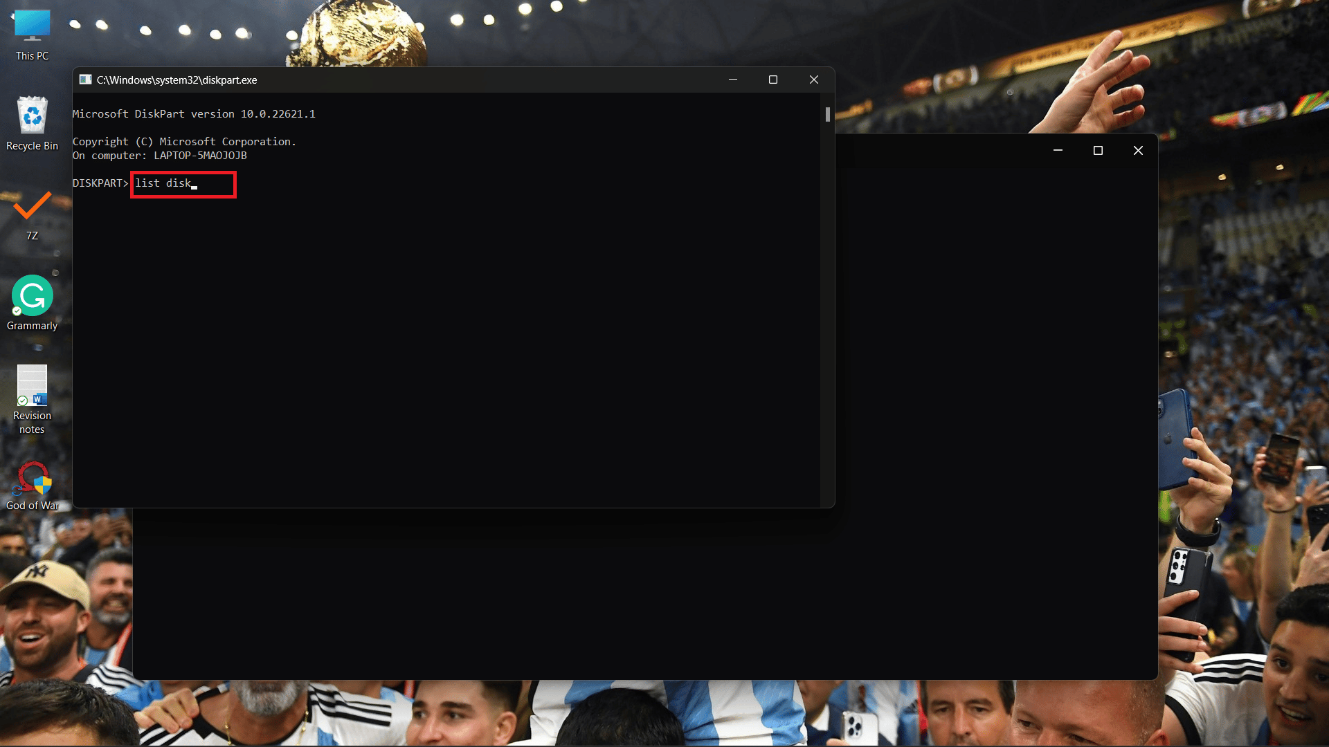Viewport: 1329px width, 747px height.
Task: Click the maximize button on second window
Action: pyautogui.click(x=1098, y=151)
